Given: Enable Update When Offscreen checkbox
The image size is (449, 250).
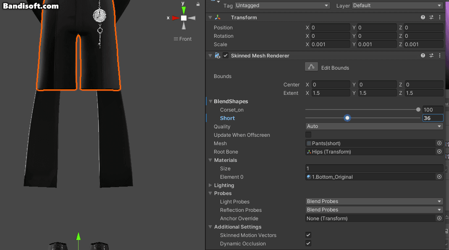Looking at the screenshot, I should click(308, 135).
